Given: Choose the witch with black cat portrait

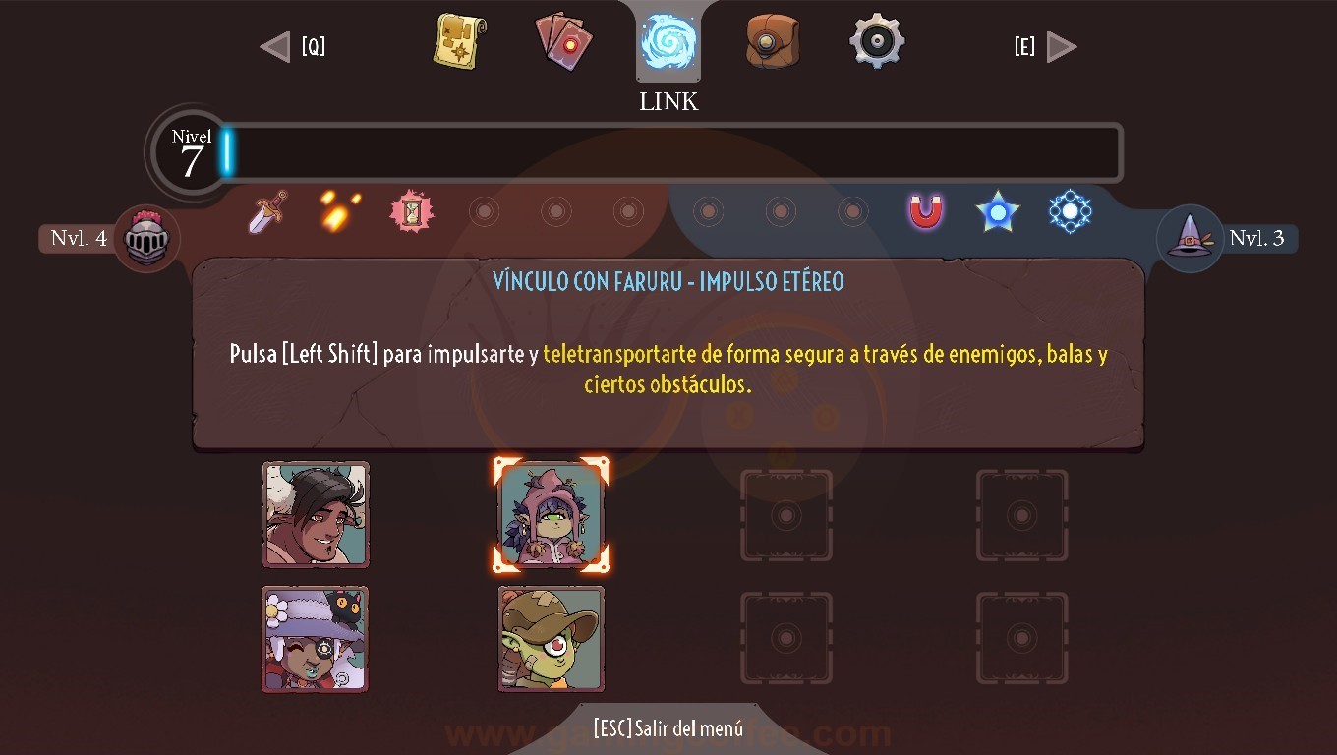Looking at the screenshot, I should pos(316,639).
